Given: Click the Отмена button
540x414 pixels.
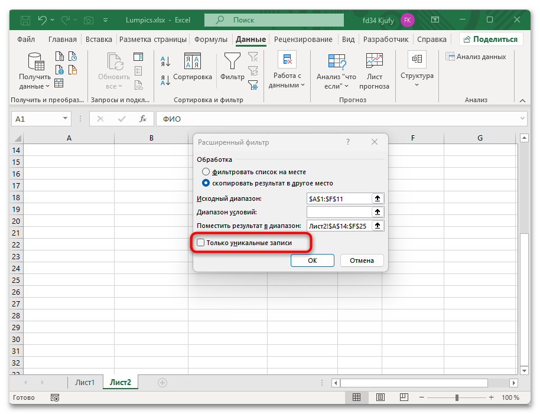Looking at the screenshot, I should click(x=362, y=260).
